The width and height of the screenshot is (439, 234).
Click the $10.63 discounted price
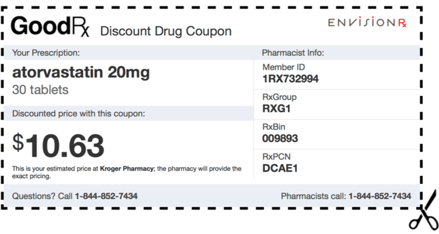pyautogui.click(x=58, y=146)
